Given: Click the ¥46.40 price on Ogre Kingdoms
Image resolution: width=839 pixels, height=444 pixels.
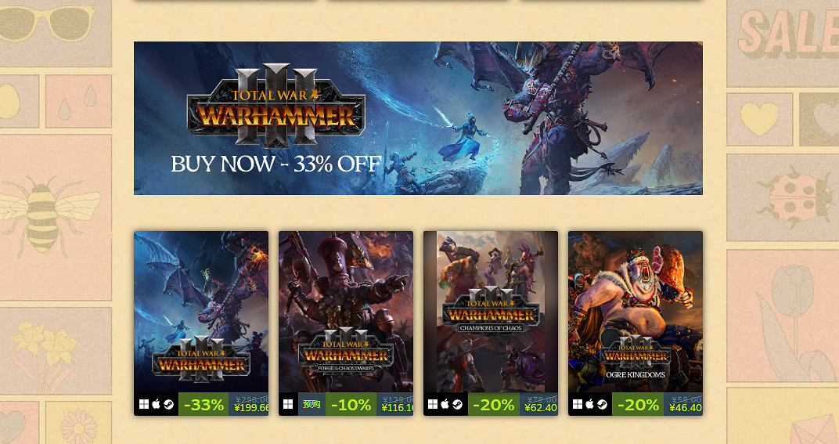Looking at the screenshot, I should 686,408.
